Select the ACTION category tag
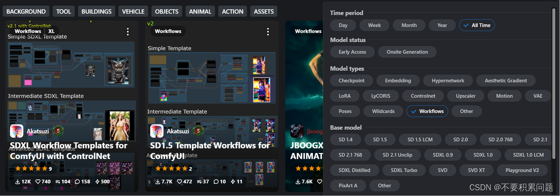 coord(232,11)
